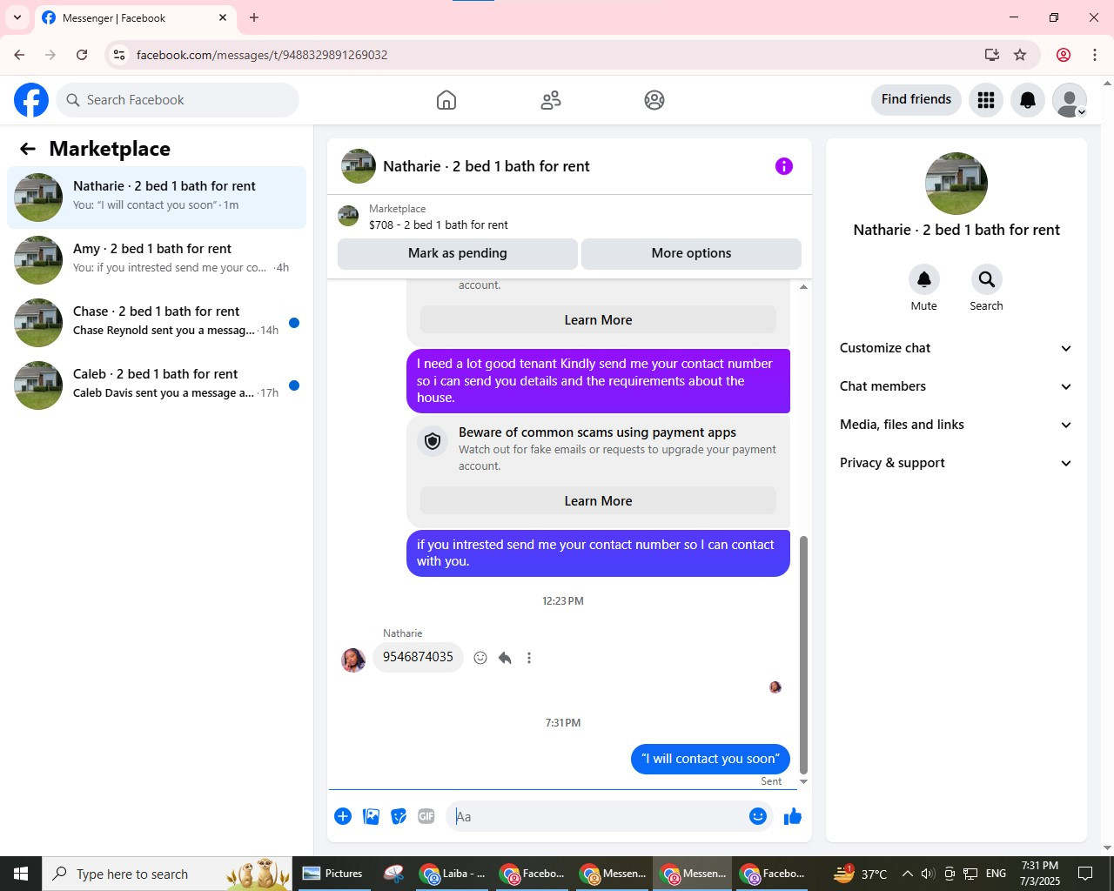Expand Customize chat section
Screen dimensions: 1114x891
pos(956,348)
